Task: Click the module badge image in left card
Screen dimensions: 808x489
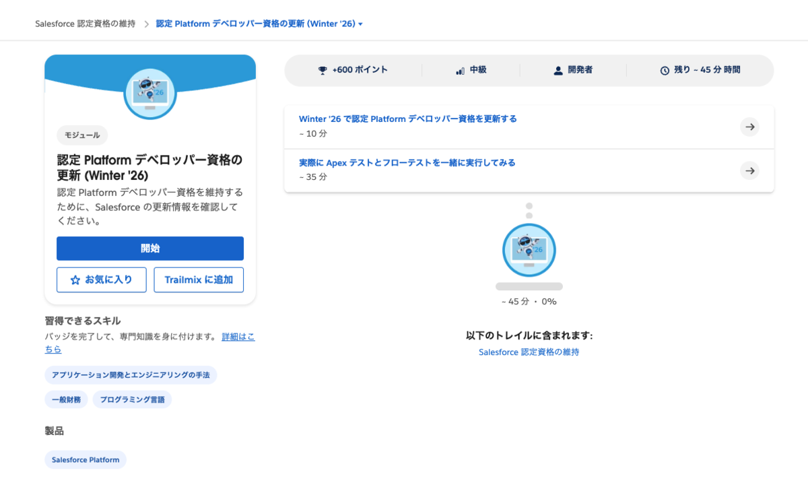Action: tap(150, 94)
